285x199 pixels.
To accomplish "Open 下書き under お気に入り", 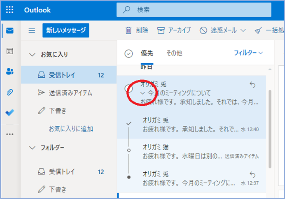I will point(69,111).
